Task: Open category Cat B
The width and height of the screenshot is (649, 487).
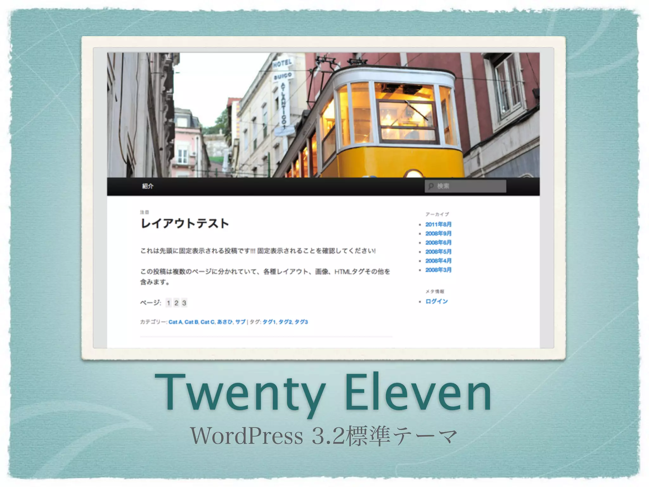Action: click(191, 322)
